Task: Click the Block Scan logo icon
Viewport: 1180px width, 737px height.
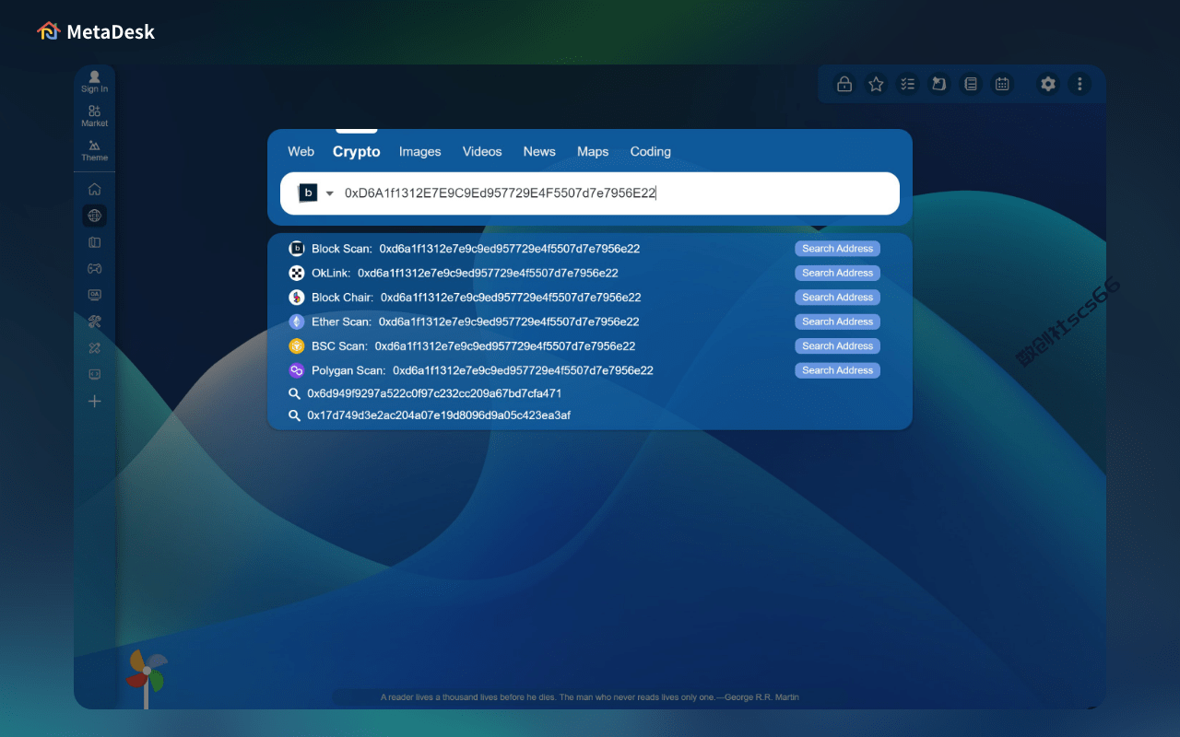Action: 297,249
